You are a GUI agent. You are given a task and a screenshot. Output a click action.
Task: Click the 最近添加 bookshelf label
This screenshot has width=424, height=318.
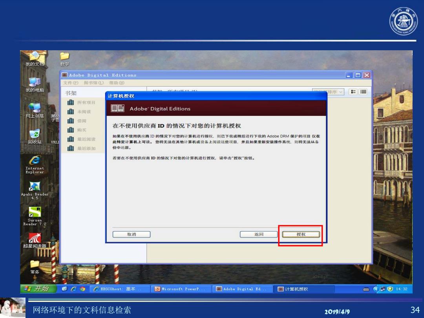pyautogui.click(x=86, y=148)
